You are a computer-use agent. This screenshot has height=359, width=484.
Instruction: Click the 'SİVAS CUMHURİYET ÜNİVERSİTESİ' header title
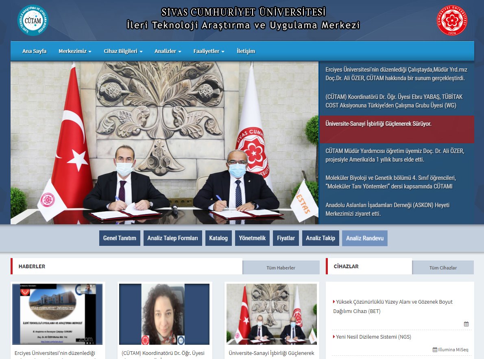click(244, 12)
